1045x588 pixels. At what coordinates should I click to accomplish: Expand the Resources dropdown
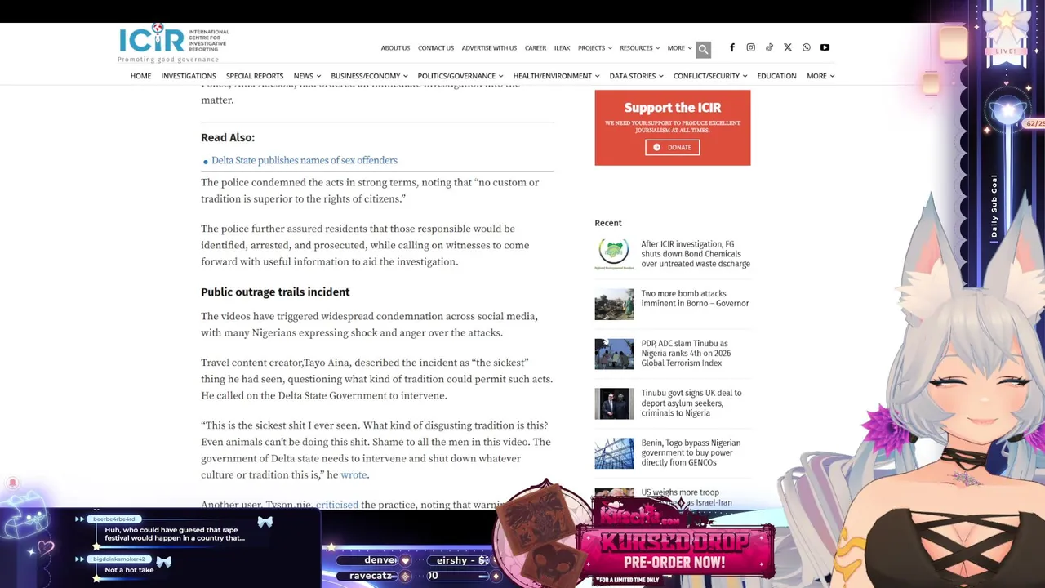[640, 48]
